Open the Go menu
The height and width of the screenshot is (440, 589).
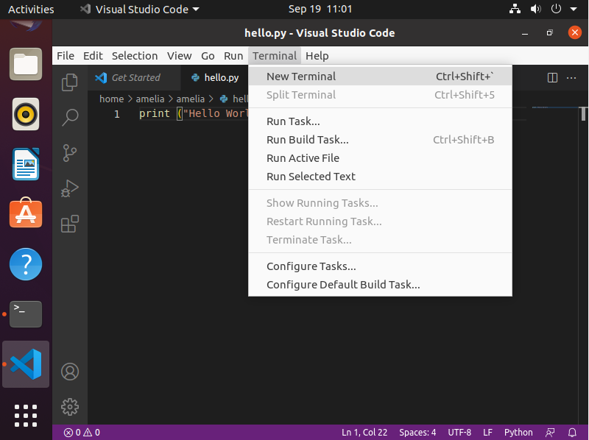[x=208, y=56]
